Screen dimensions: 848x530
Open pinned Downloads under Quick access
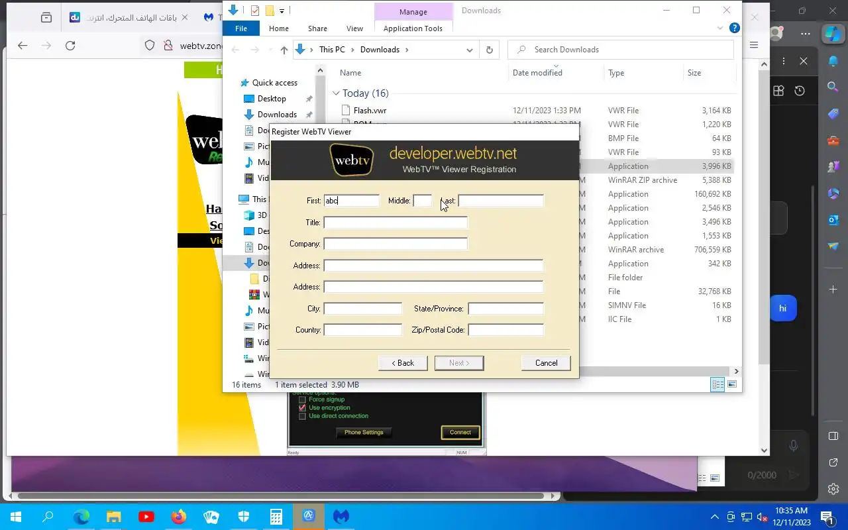[277, 115]
